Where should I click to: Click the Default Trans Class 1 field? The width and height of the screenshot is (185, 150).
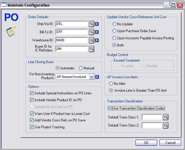[x=152, y=117]
